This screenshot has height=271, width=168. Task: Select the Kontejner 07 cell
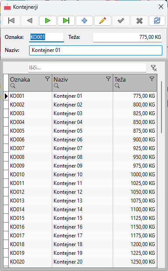point(83,148)
